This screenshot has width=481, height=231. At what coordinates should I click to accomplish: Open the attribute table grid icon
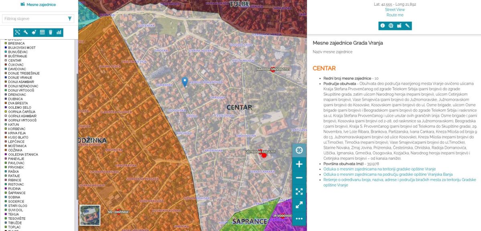(42, 32)
